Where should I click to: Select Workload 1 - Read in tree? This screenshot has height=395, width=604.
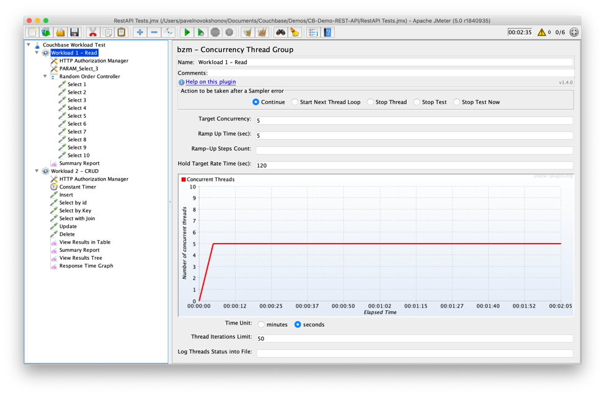point(74,53)
